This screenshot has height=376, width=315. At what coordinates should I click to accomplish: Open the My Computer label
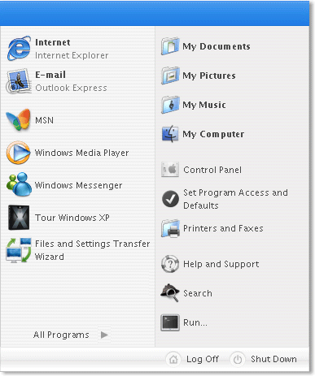213,134
